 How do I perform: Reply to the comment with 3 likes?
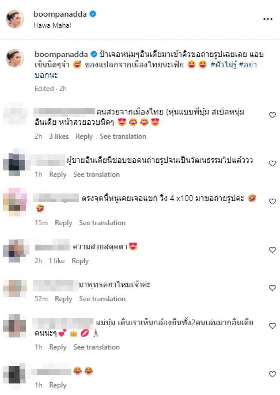pyautogui.click(x=84, y=137)
